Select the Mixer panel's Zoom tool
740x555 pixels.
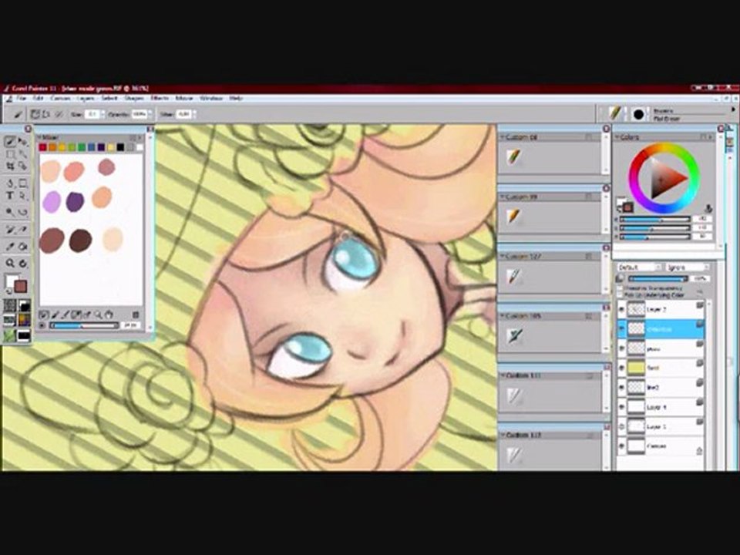click(98, 314)
